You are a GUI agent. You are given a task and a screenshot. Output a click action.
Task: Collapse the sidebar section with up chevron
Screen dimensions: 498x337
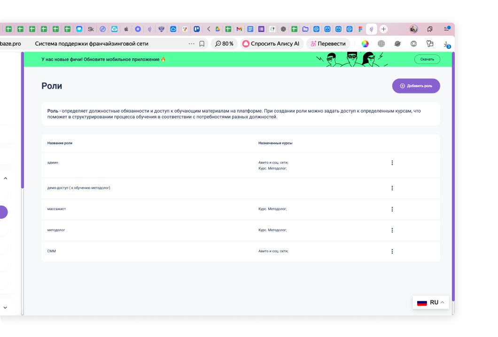[6, 178]
